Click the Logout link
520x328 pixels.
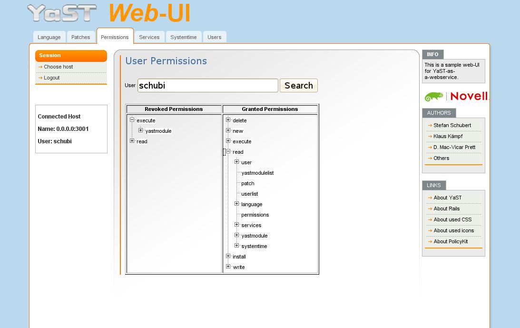(x=52, y=78)
